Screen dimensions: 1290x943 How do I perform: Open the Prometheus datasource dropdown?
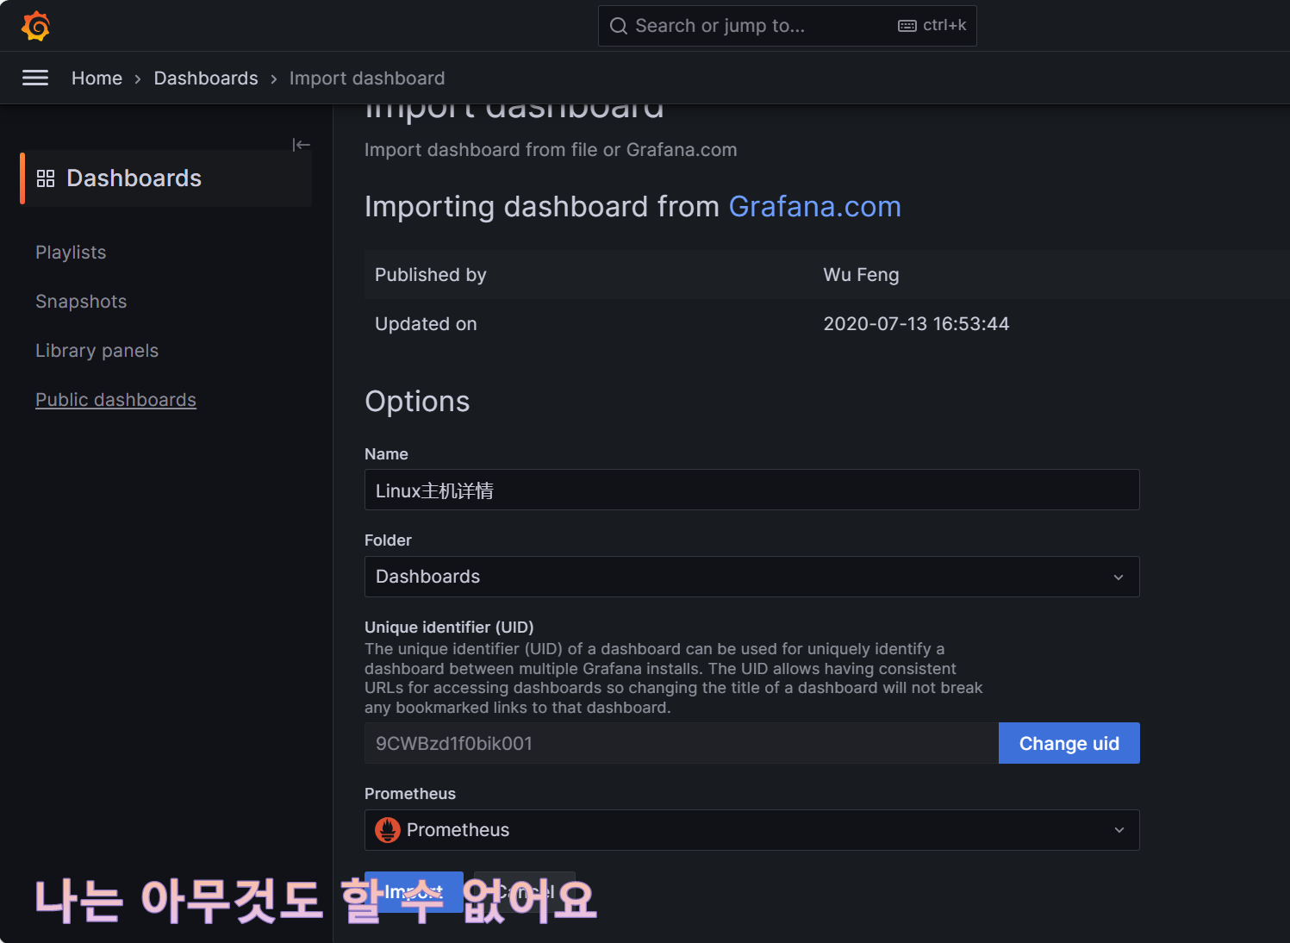coord(751,830)
